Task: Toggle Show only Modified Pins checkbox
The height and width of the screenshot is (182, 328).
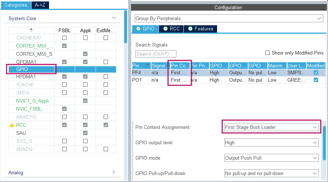Action: click(x=267, y=53)
